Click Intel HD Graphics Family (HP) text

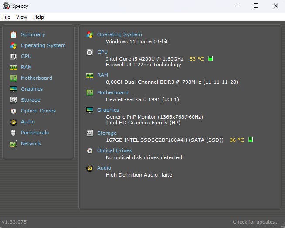pos(143,123)
